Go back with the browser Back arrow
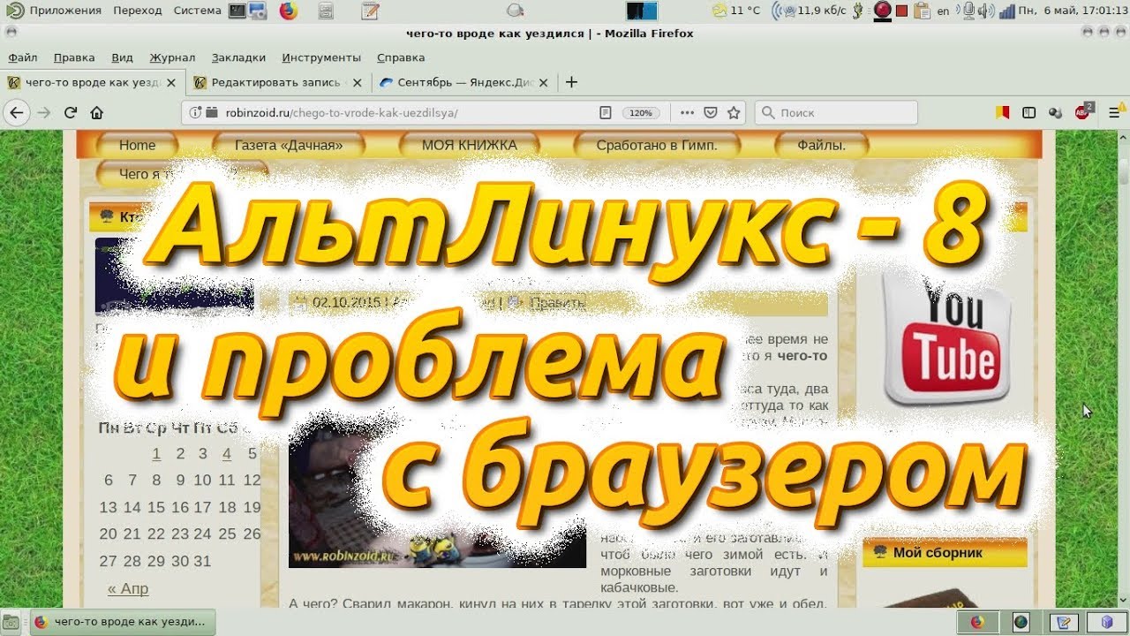This screenshot has height=636, width=1130. point(17,112)
